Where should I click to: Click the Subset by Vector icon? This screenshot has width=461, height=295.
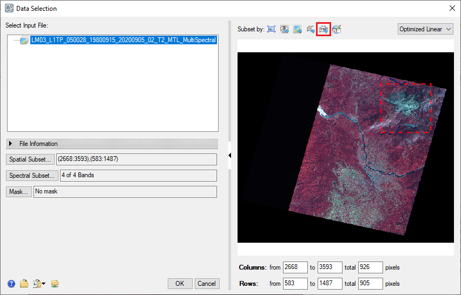click(x=311, y=29)
